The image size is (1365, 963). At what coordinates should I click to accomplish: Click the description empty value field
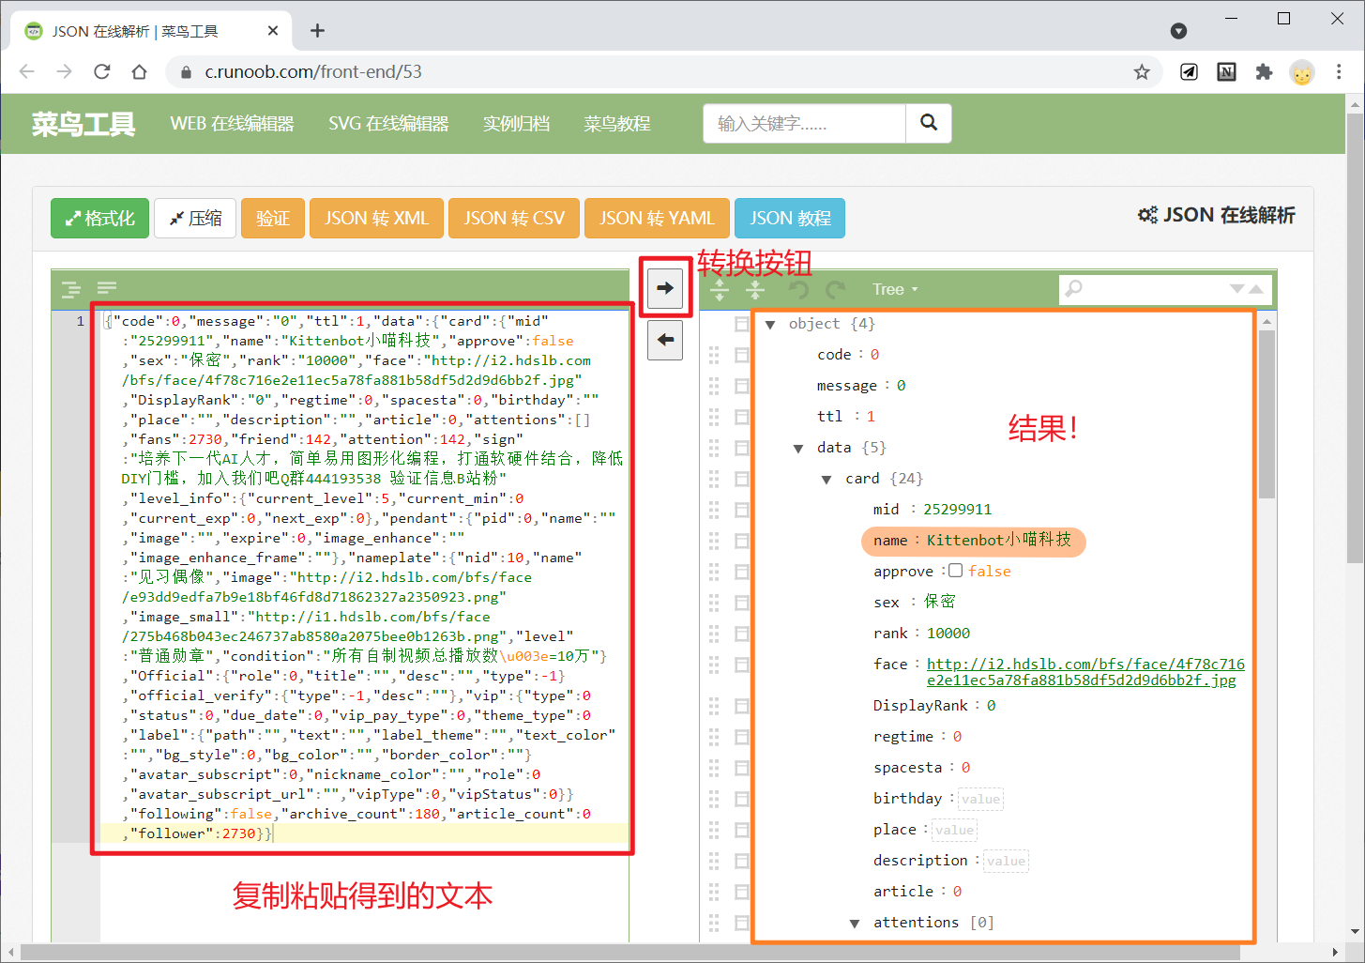click(1006, 861)
